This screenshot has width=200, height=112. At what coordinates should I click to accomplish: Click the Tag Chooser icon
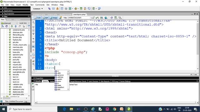(99, 9)
